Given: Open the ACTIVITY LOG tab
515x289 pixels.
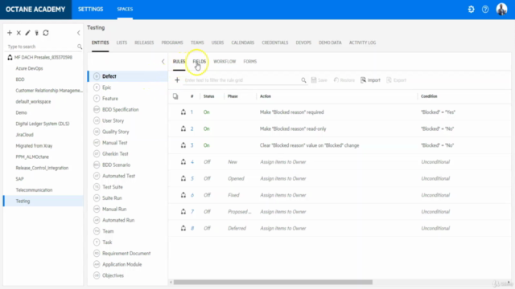Looking at the screenshot, I should (362, 43).
